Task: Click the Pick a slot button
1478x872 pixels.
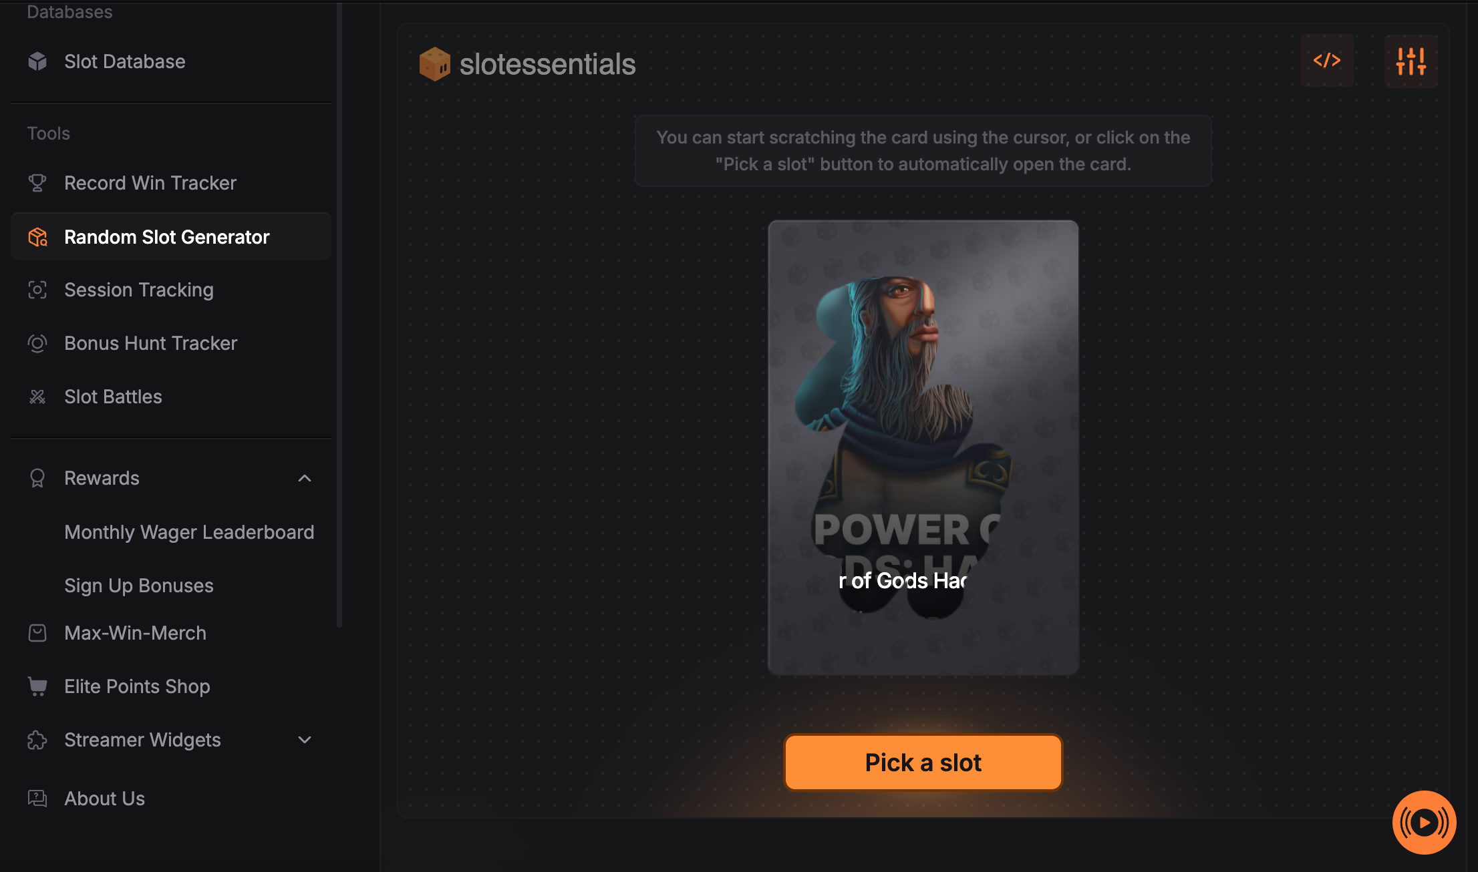Action: [x=923, y=762]
